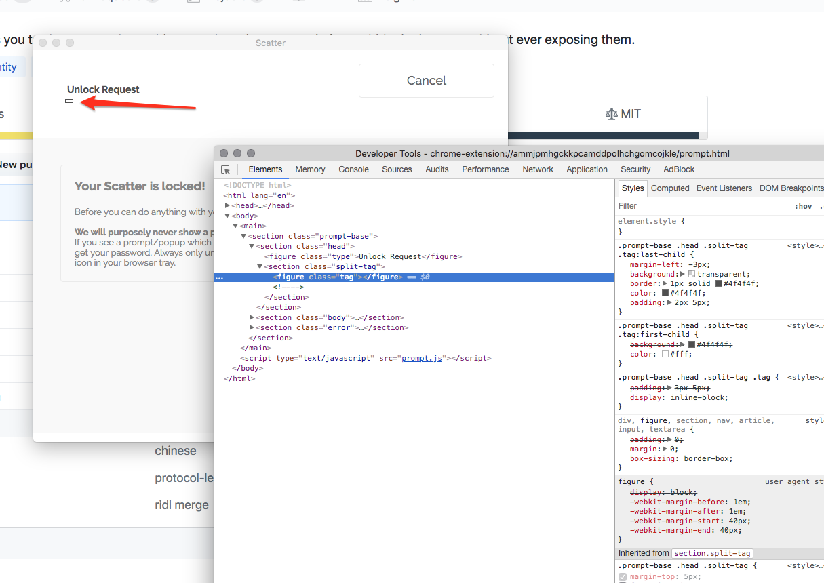Open the prompt.js script link
The width and height of the screenshot is (824, 583).
point(422,358)
